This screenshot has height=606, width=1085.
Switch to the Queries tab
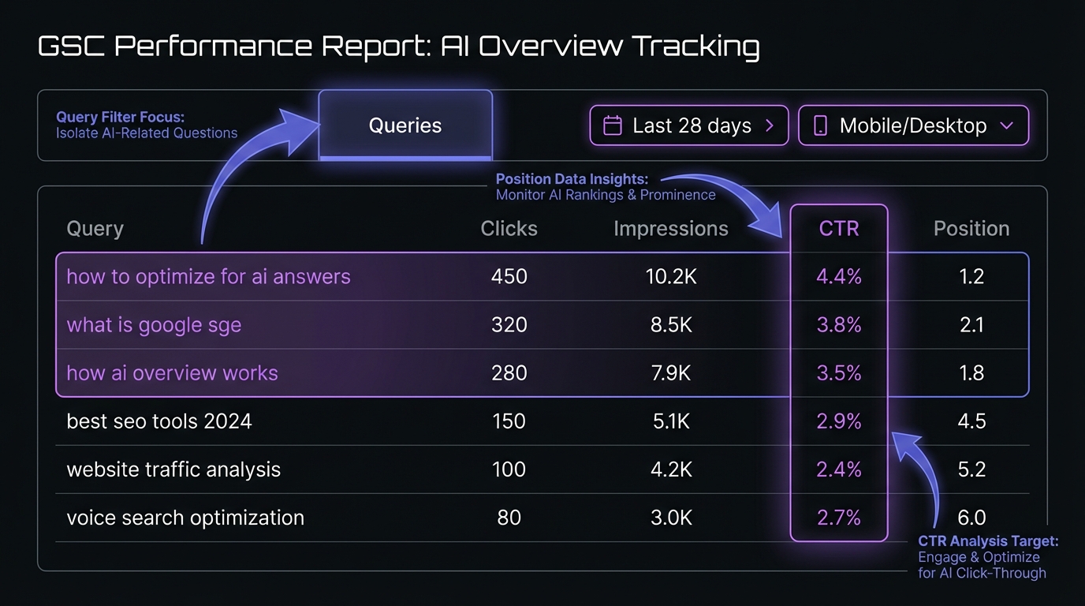tap(405, 125)
